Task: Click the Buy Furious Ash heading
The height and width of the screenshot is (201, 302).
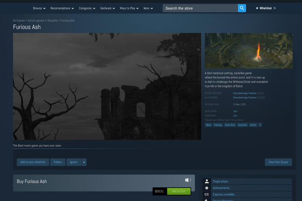Action: [x=32, y=181]
